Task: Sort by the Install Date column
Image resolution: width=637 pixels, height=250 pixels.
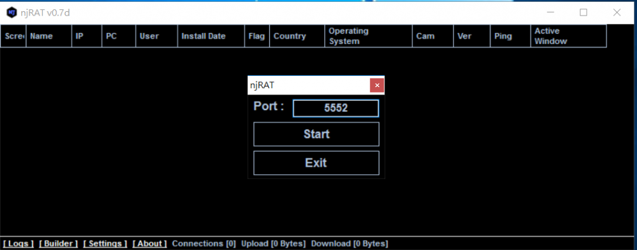Action: [x=211, y=36]
